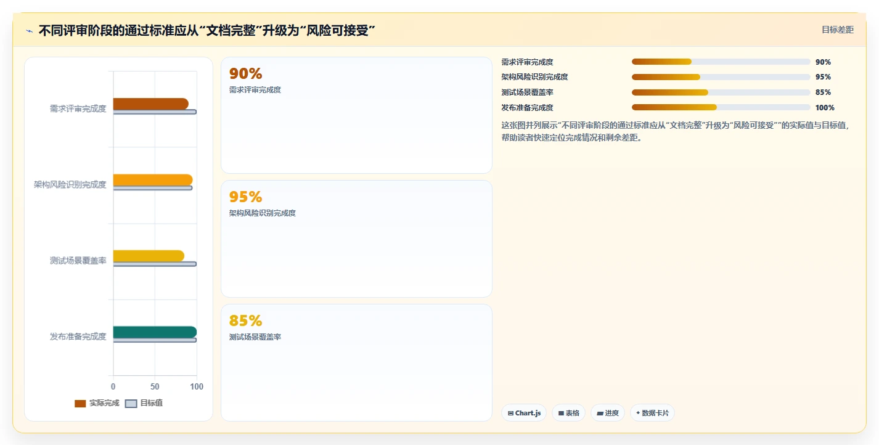This screenshot has height=445, width=879.
Task: Toggle the 目标值 legend swatch
Action: click(131, 403)
